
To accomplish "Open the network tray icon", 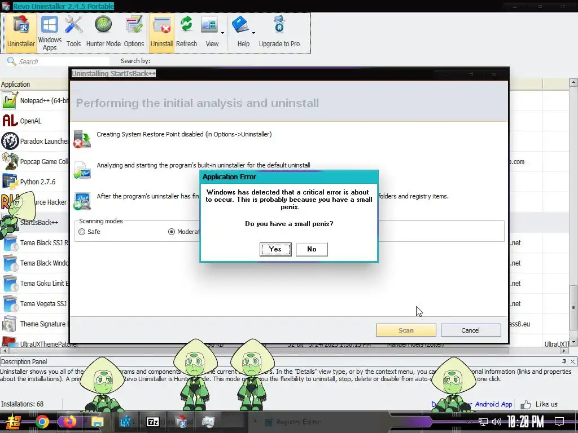I will 483,422.
